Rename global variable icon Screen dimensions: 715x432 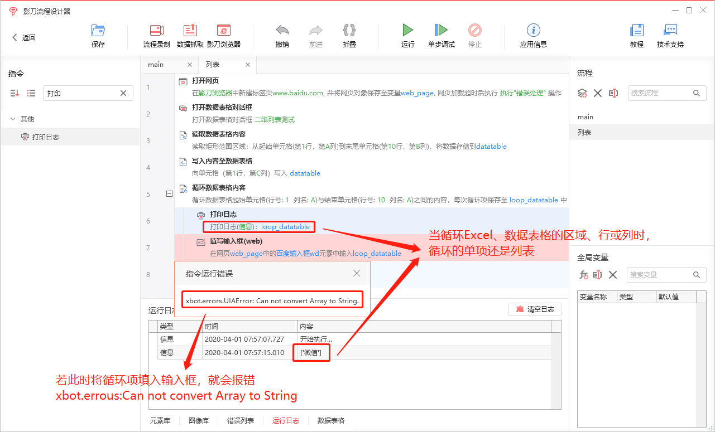tap(598, 275)
